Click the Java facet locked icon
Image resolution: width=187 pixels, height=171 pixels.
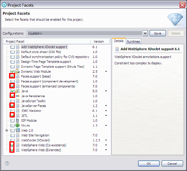[17, 91]
